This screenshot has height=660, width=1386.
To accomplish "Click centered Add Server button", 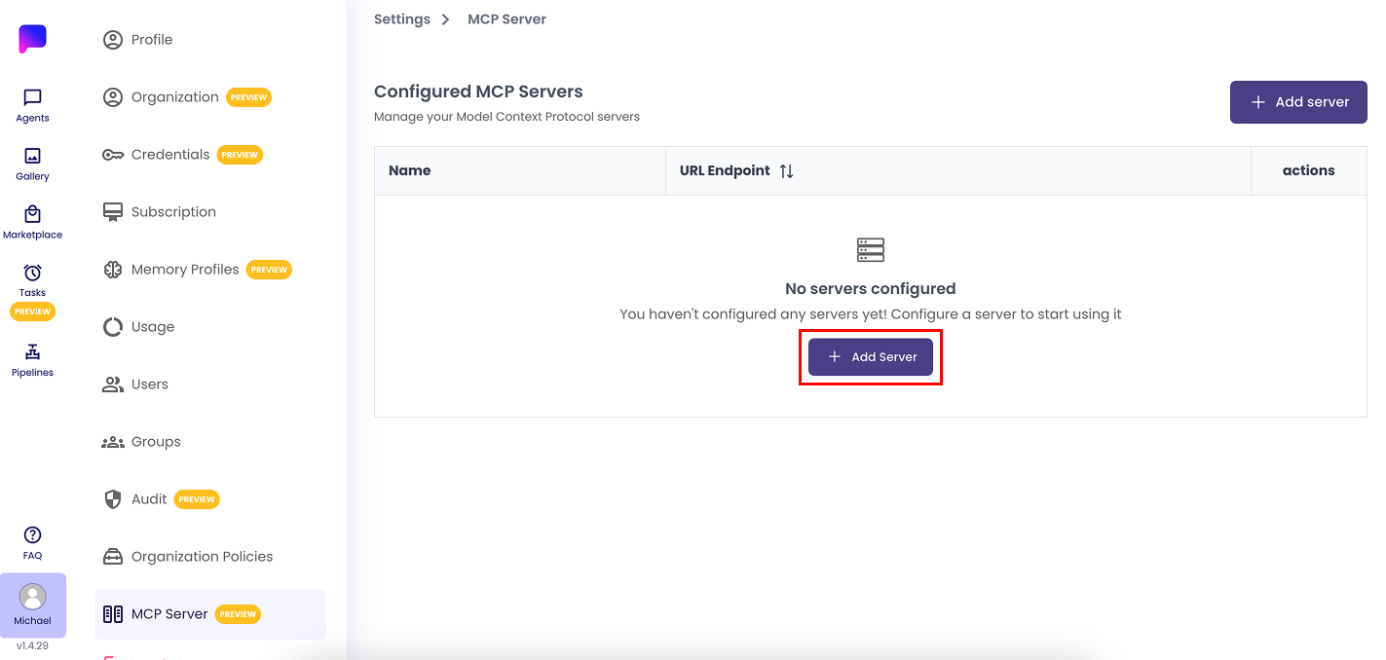I will [871, 357].
